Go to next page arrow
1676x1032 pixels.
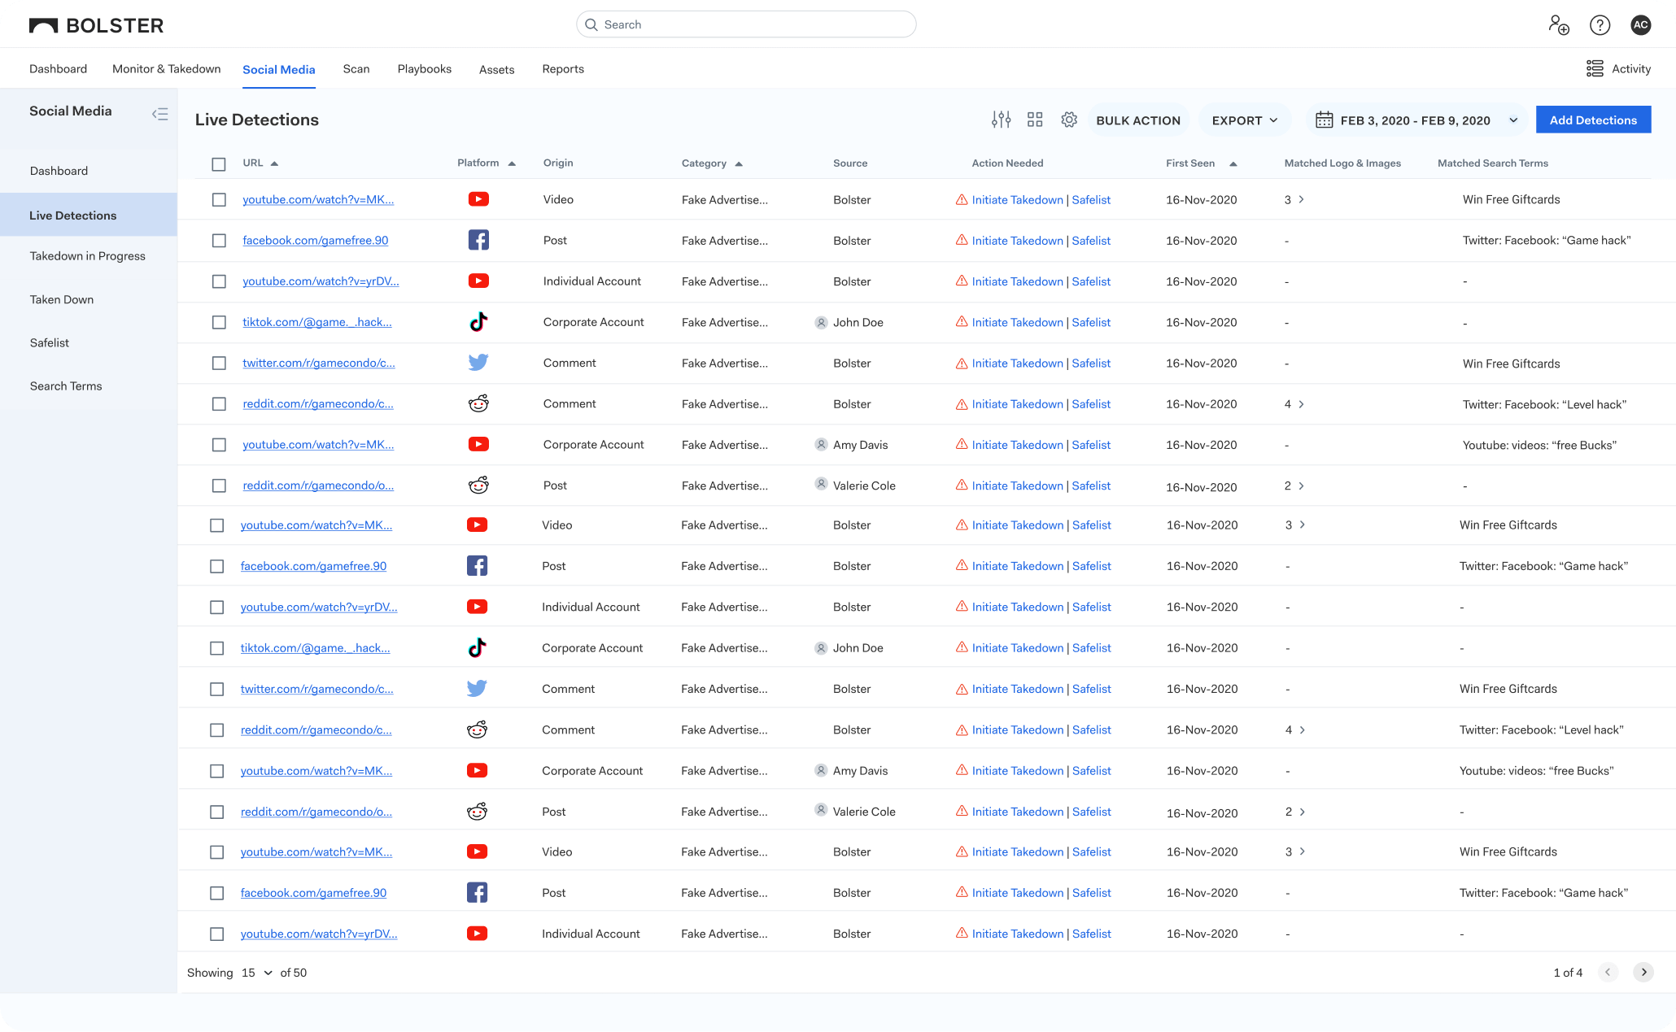[x=1643, y=972]
